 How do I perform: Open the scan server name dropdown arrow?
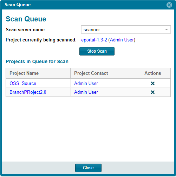tap(167, 29)
